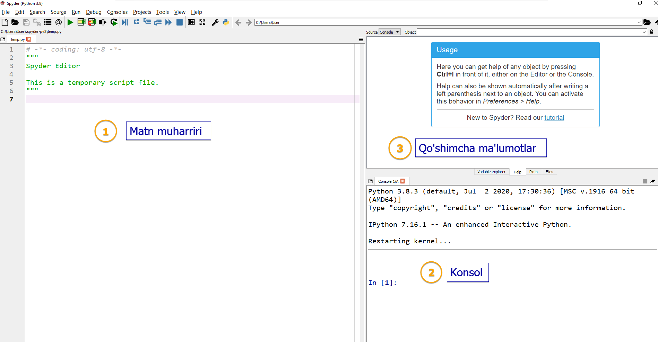This screenshot has width=658, height=342.
Task: Click the New file icon
Action: click(5, 22)
